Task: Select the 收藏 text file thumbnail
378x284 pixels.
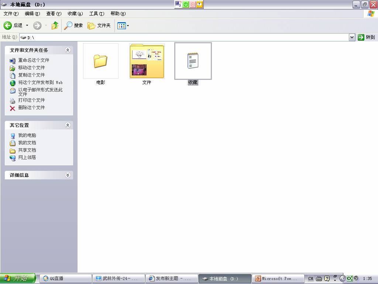Action: pyautogui.click(x=193, y=61)
